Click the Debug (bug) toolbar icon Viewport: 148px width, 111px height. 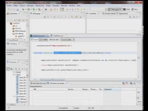click(x=23, y=9)
